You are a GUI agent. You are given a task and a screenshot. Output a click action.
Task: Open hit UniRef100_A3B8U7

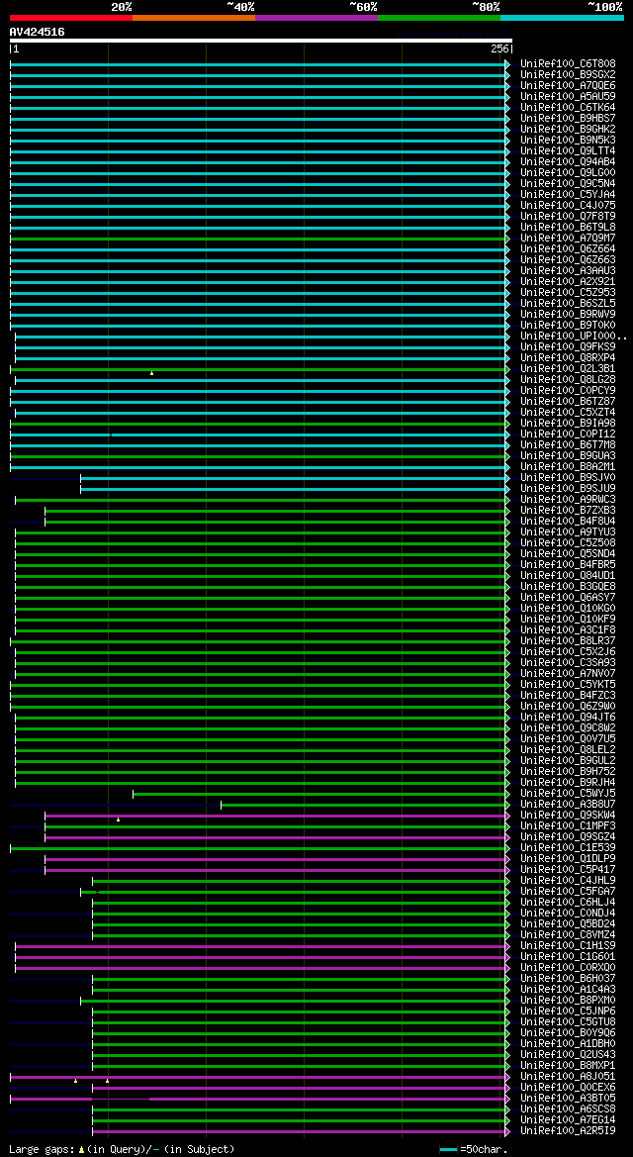(x=568, y=804)
